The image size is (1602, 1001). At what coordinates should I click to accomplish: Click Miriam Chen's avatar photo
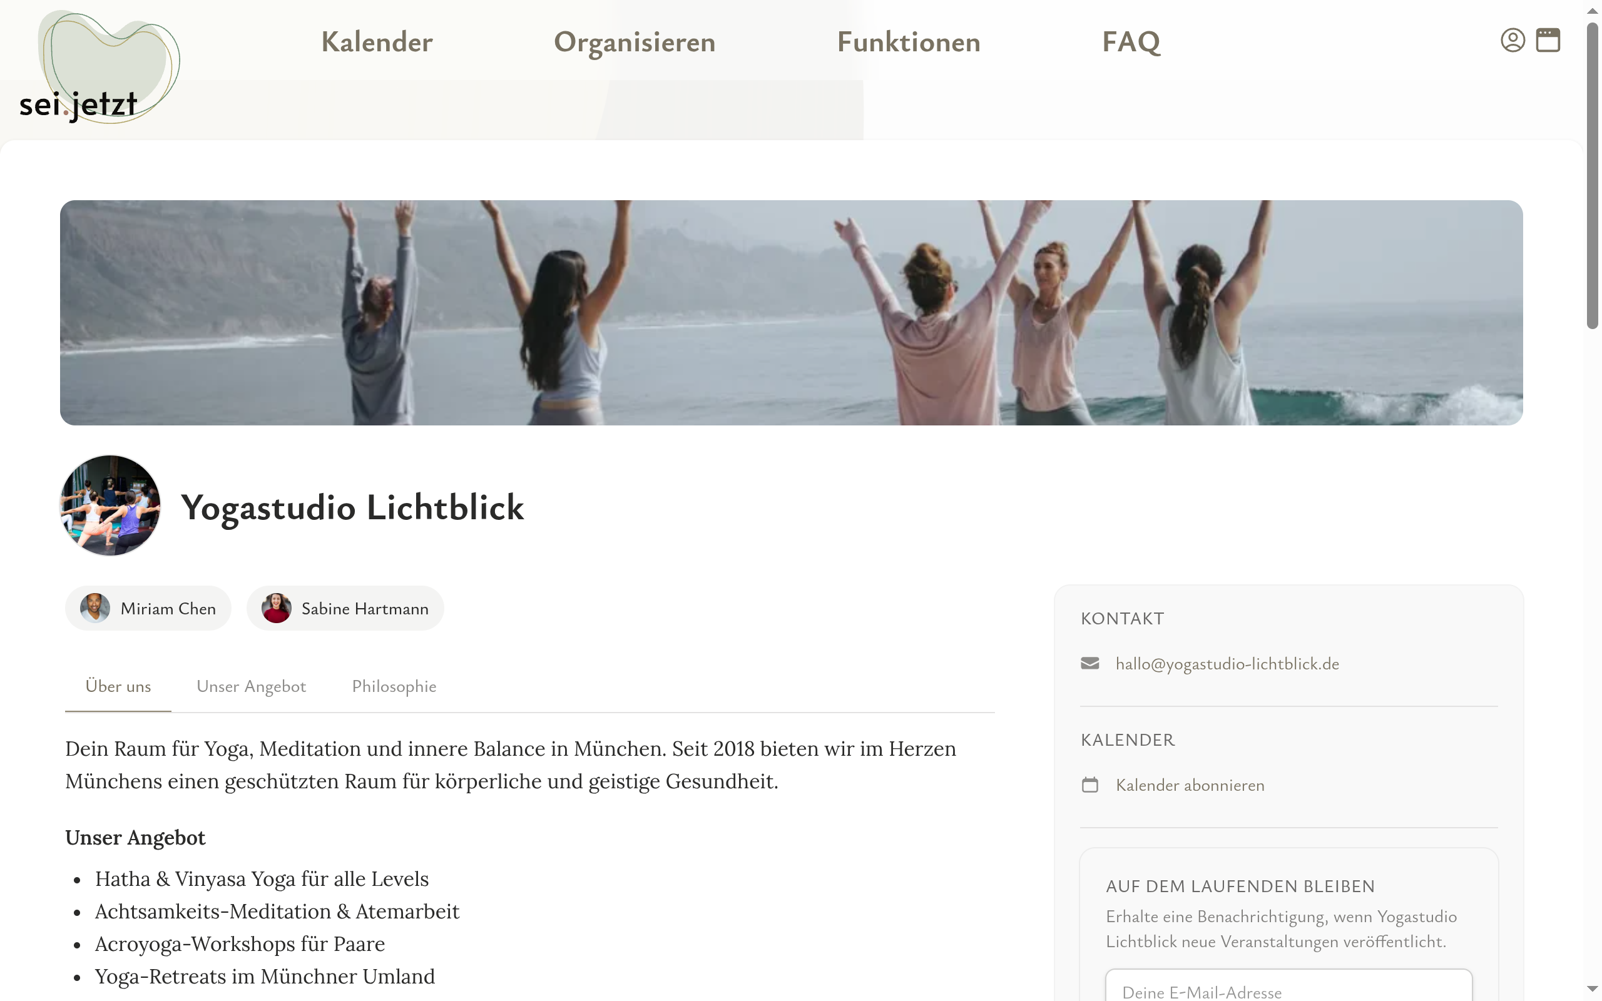[x=94, y=607]
